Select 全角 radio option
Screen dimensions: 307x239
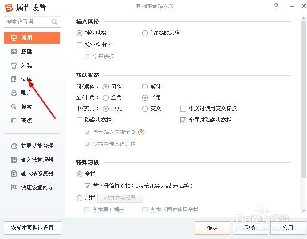click(x=106, y=97)
